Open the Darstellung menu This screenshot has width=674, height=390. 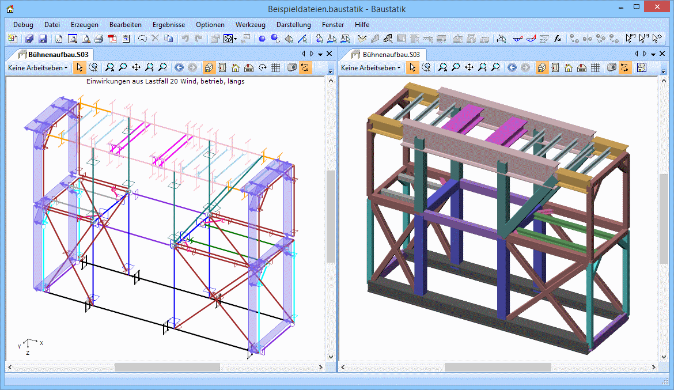(293, 25)
